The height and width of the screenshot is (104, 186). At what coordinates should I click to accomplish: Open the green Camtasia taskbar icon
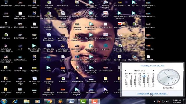point(83,101)
